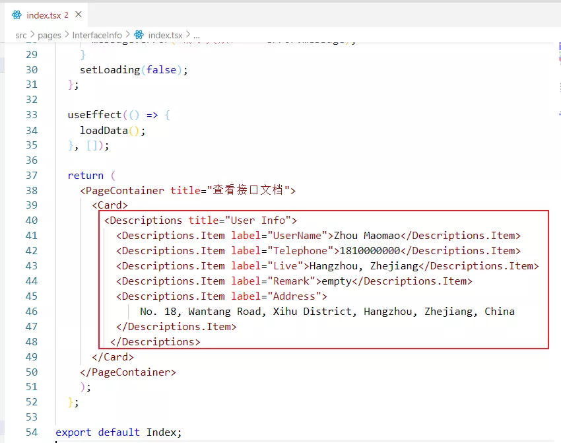Open the InterfaceInfo breadcrumb segment

[97, 35]
